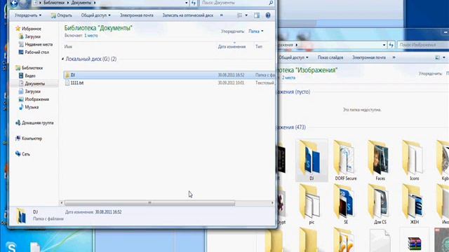Open the view options dropdown arrow in Documents
The width and height of the screenshot is (449, 252).
point(246,15)
